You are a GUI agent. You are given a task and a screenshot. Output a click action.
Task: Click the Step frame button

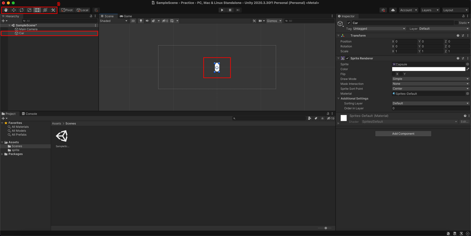[238, 10]
